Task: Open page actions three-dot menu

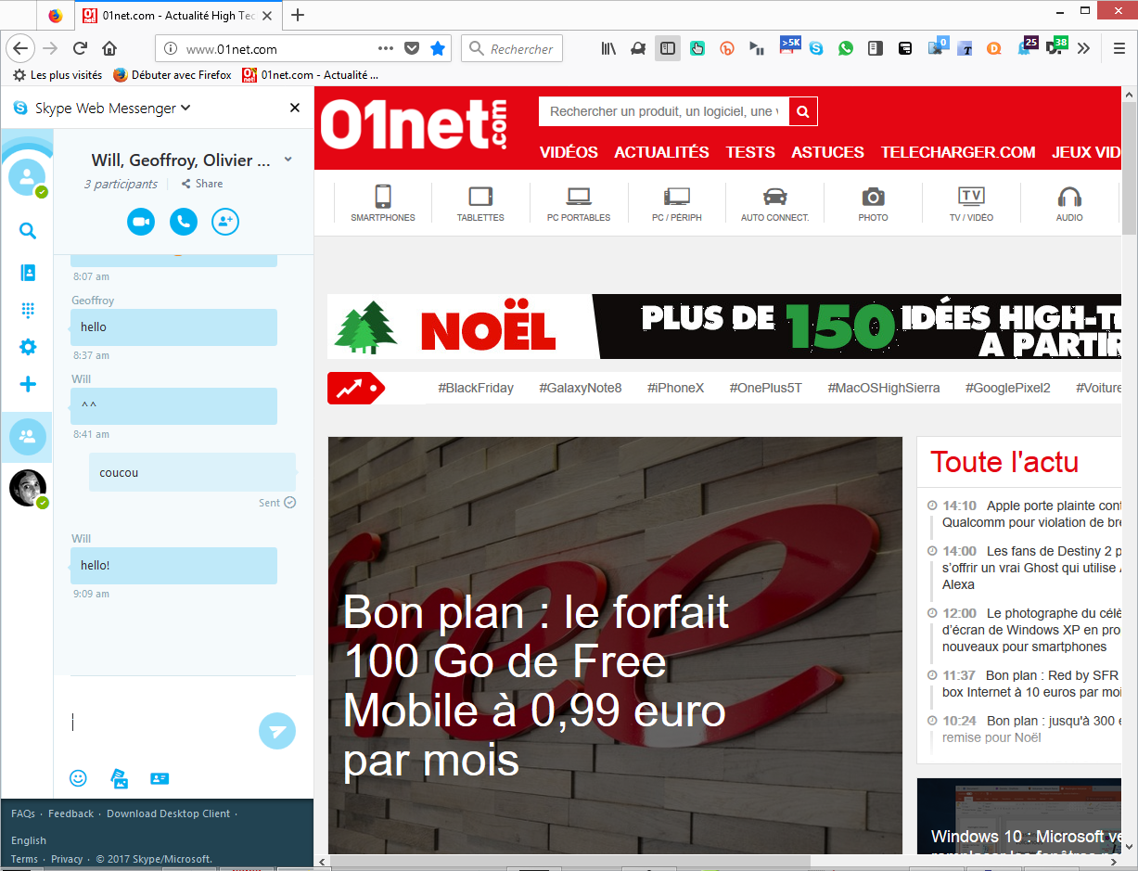Action: pyautogui.click(x=386, y=48)
